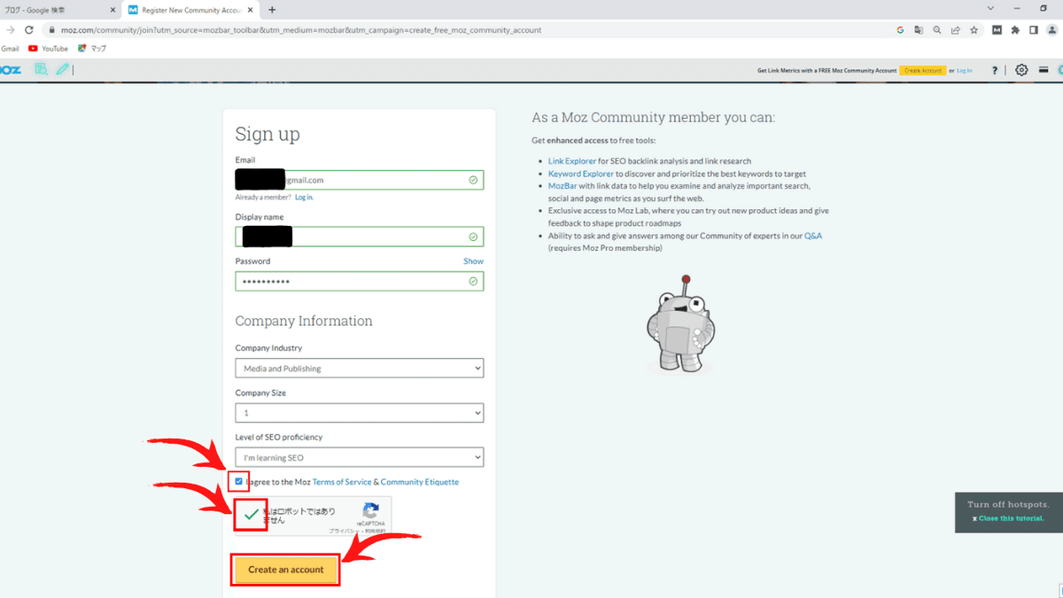
Task: Open the Community Etiquette link
Action: pos(420,482)
